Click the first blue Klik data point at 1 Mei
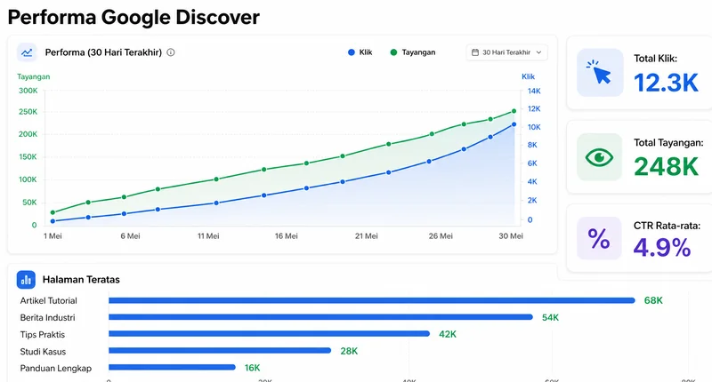 tap(53, 221)
